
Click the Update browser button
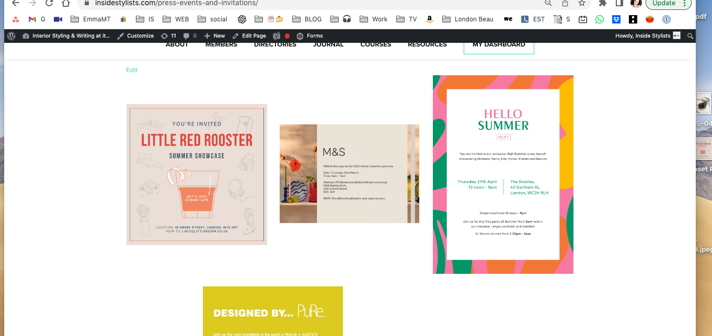(669, 3)
